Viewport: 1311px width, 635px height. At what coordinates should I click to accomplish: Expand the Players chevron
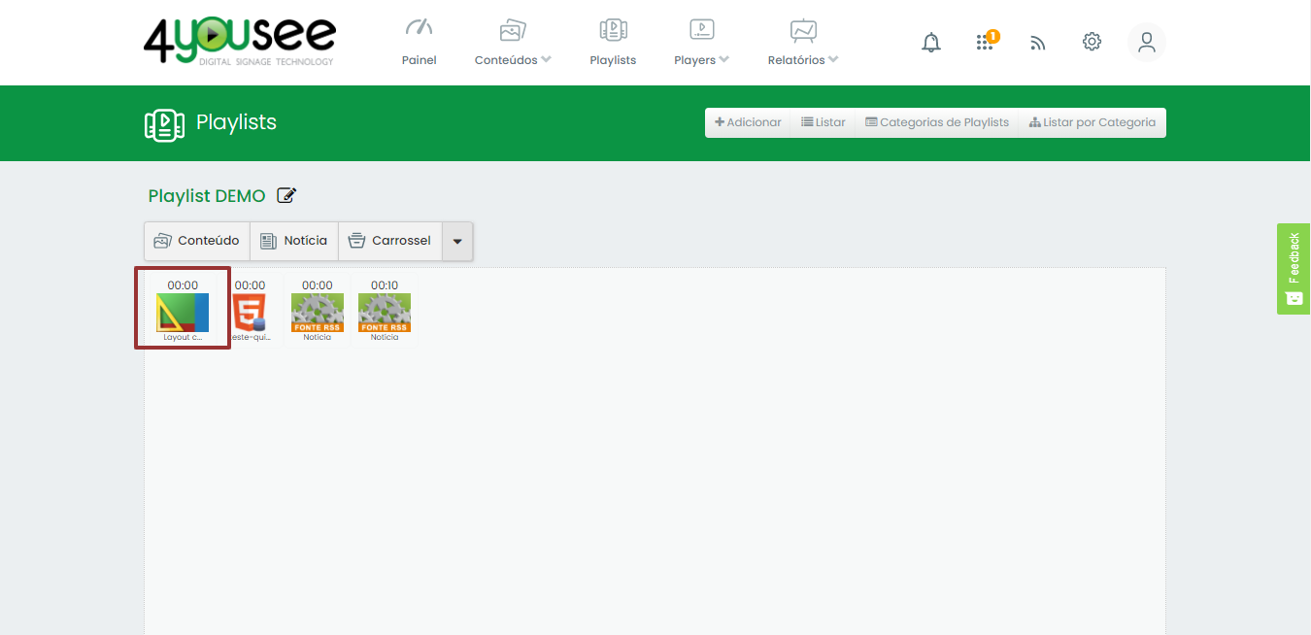pyautogui.click(x=723, y=59)
